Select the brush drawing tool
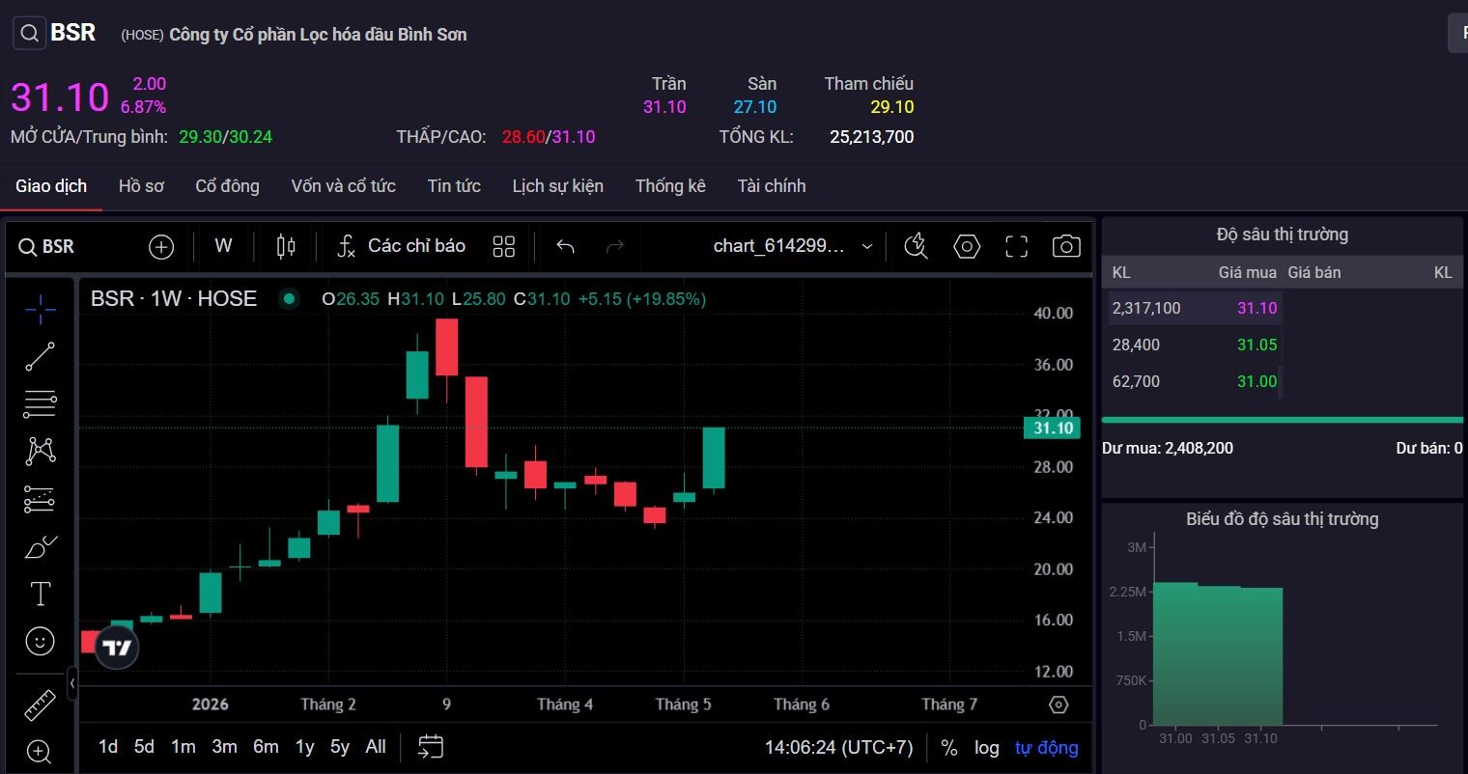 (40, 546)
